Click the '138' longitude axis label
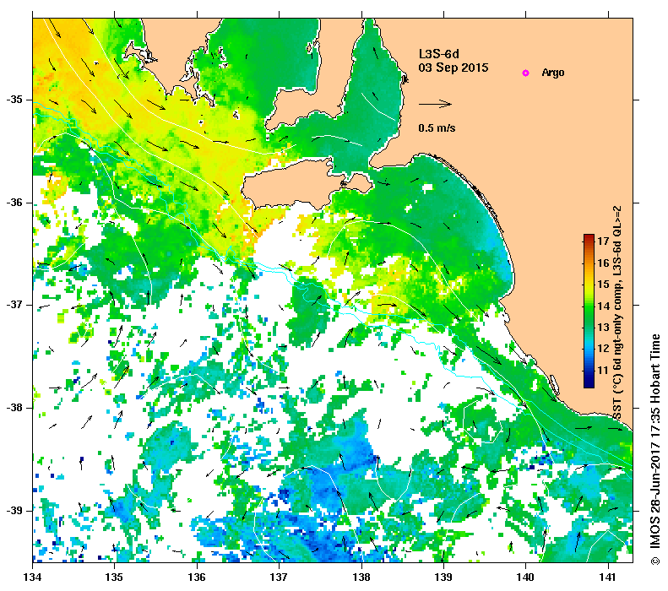Screen dimensions: 668x591 [361, 577]
